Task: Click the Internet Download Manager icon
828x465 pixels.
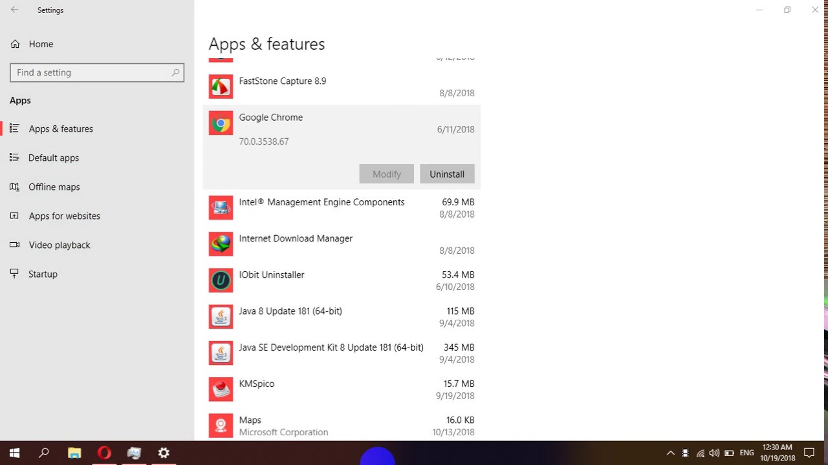Action: pos(221,244)
